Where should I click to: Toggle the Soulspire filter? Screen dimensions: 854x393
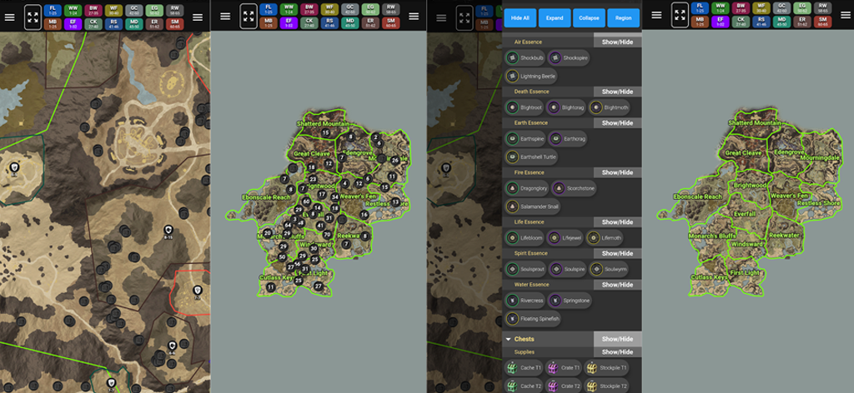pos(567,269)
